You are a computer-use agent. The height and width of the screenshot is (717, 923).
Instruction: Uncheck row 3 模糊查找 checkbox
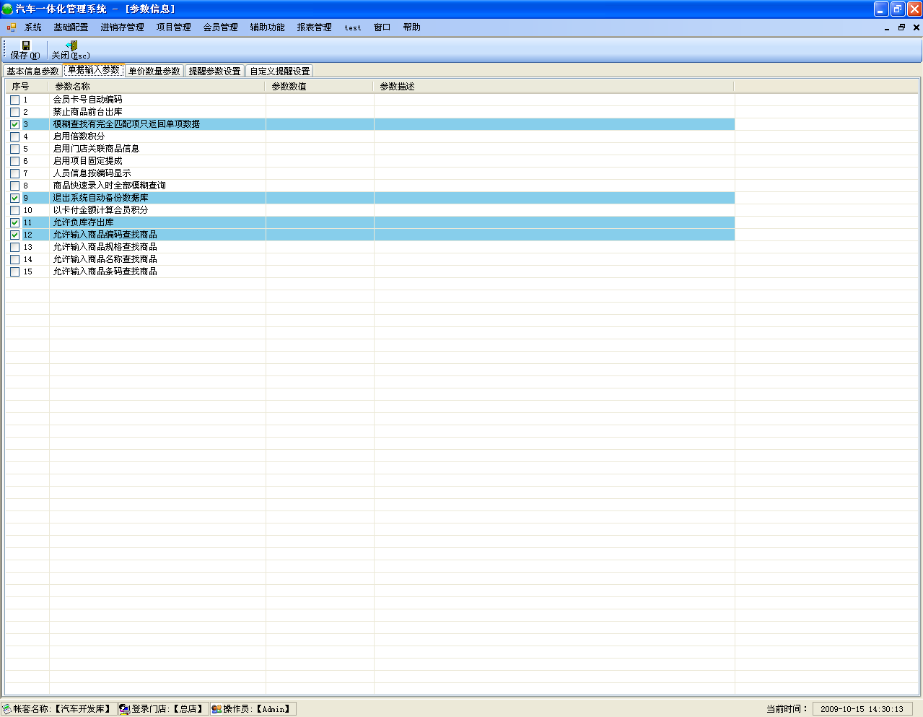(14, 124)
